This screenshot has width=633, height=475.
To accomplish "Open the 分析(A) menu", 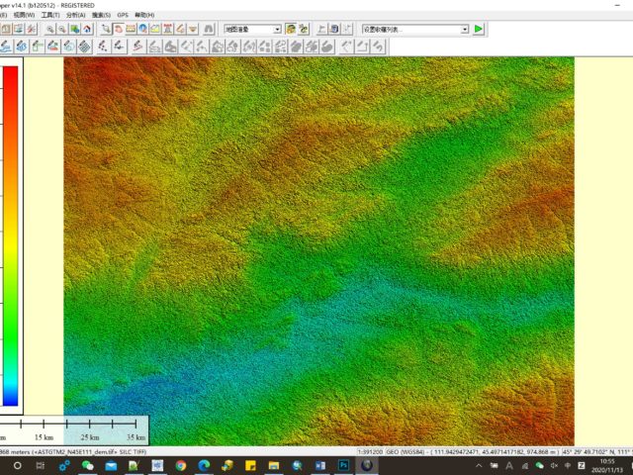I will (76, 15).
